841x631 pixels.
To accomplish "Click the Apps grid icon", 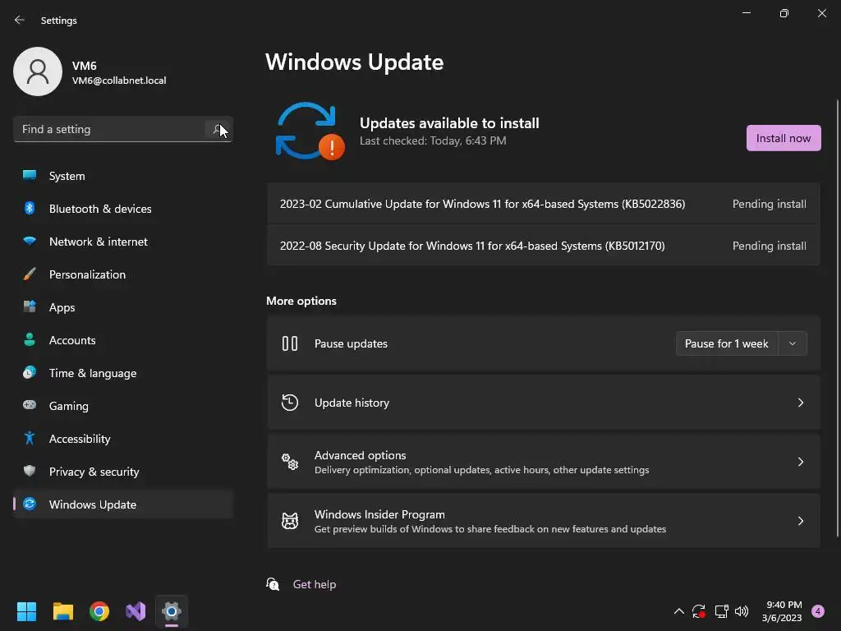I will 30,307.
